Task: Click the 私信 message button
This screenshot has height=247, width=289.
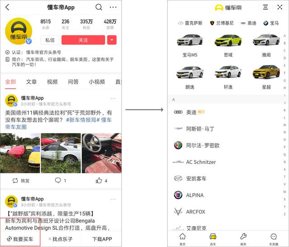Action: [50, 40]
